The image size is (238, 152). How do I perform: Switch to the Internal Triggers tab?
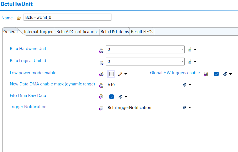tap(39, 32)
